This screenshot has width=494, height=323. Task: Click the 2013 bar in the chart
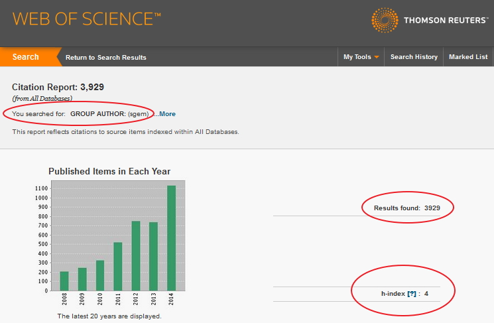pyautogui.click(x=153, y=256)
